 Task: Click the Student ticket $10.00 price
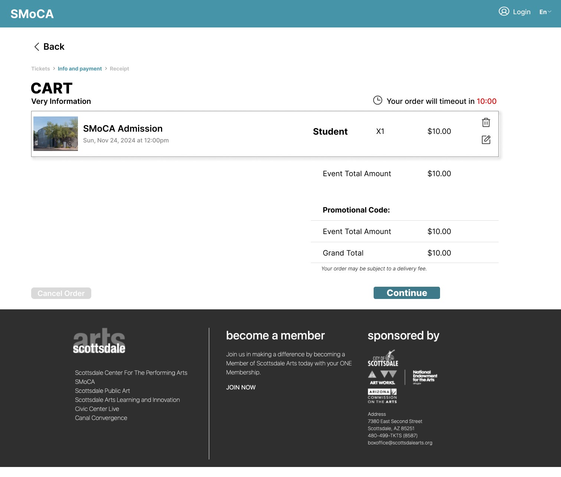(x=439, y=131)
